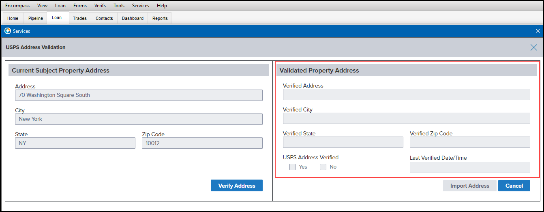Check the Yes verified checkbox
The height and width of the screenshot is (212, 544).
(x=292, y=167)
